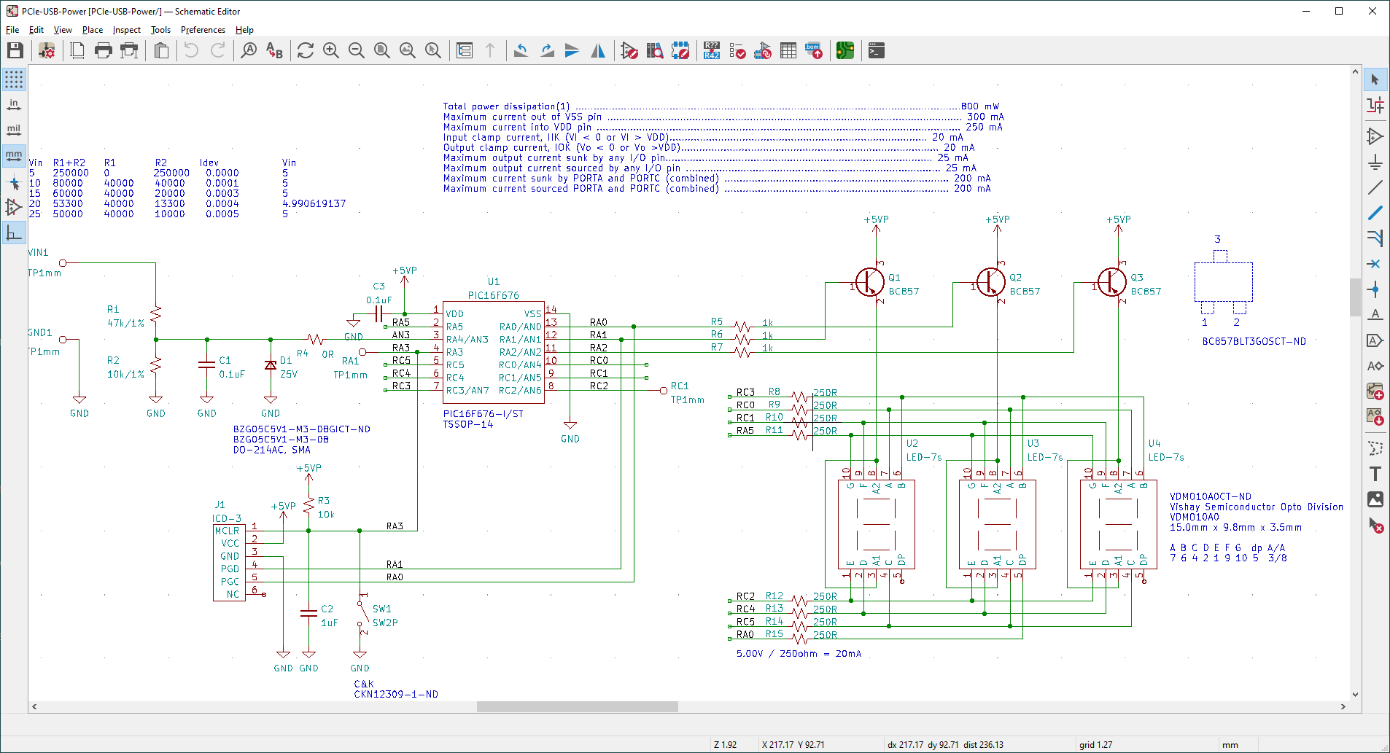This screenshot has width=1390, height=753.
Task: Click the Save schematic icon
Action: (15, 50)
